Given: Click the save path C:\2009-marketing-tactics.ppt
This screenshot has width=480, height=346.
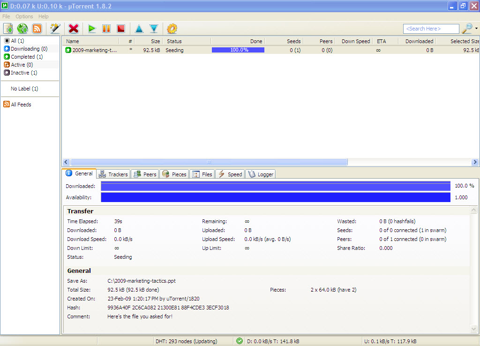Looking at the screenshot, I should tap(142, 281).
